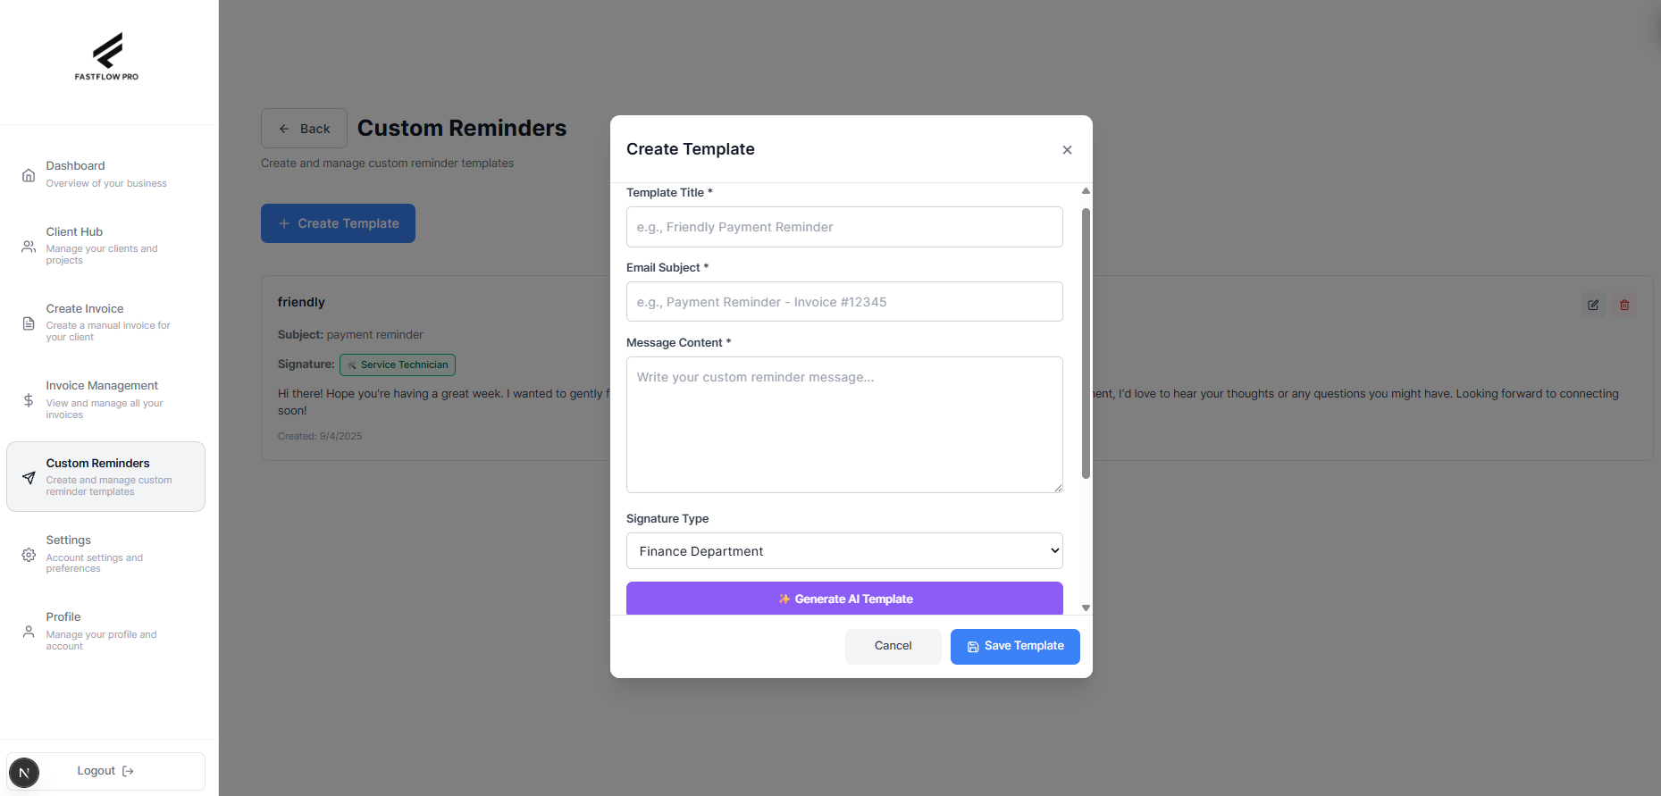Click the Invoice Management dollar icon
1661x796 pixels.
coord(28,398)
